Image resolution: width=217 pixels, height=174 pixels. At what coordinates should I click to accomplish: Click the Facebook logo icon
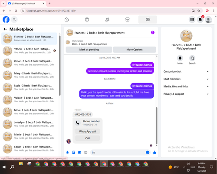(6, 20)
